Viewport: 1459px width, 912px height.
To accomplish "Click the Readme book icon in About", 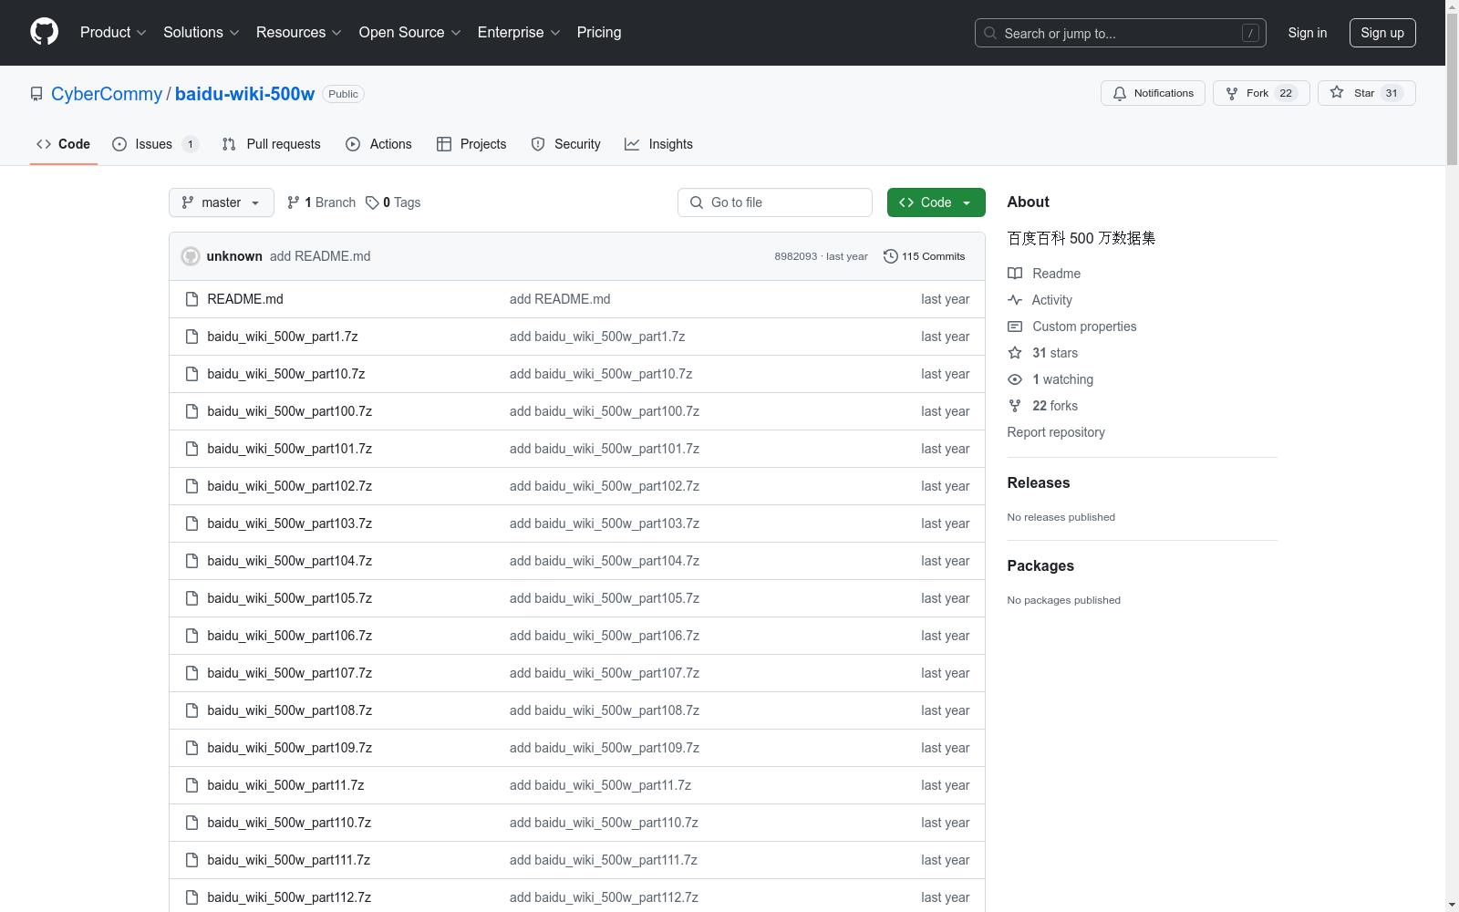I will coord(1015,274).
